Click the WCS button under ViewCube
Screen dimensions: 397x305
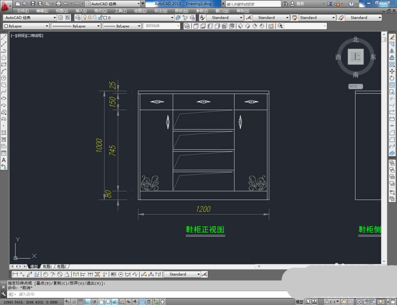click(355, 86)
